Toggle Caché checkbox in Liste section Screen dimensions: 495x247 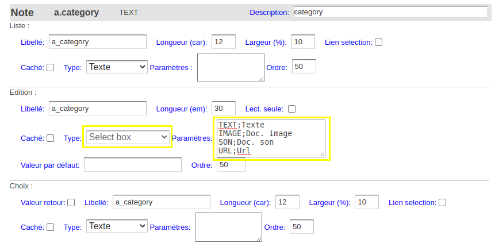[x=50, y=68]
